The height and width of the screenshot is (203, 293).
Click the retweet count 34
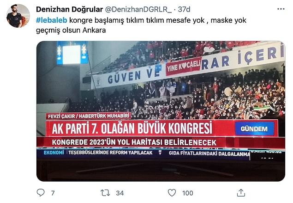[x=120, y=193]
